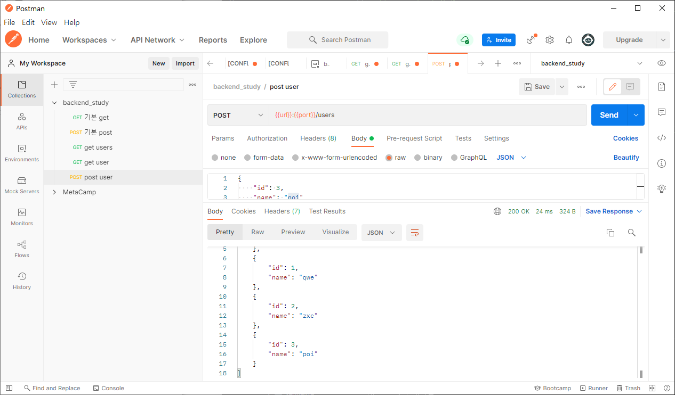Toggle the response line wrap icon
This screenshot has height=395, width=675.
(415, 233)
